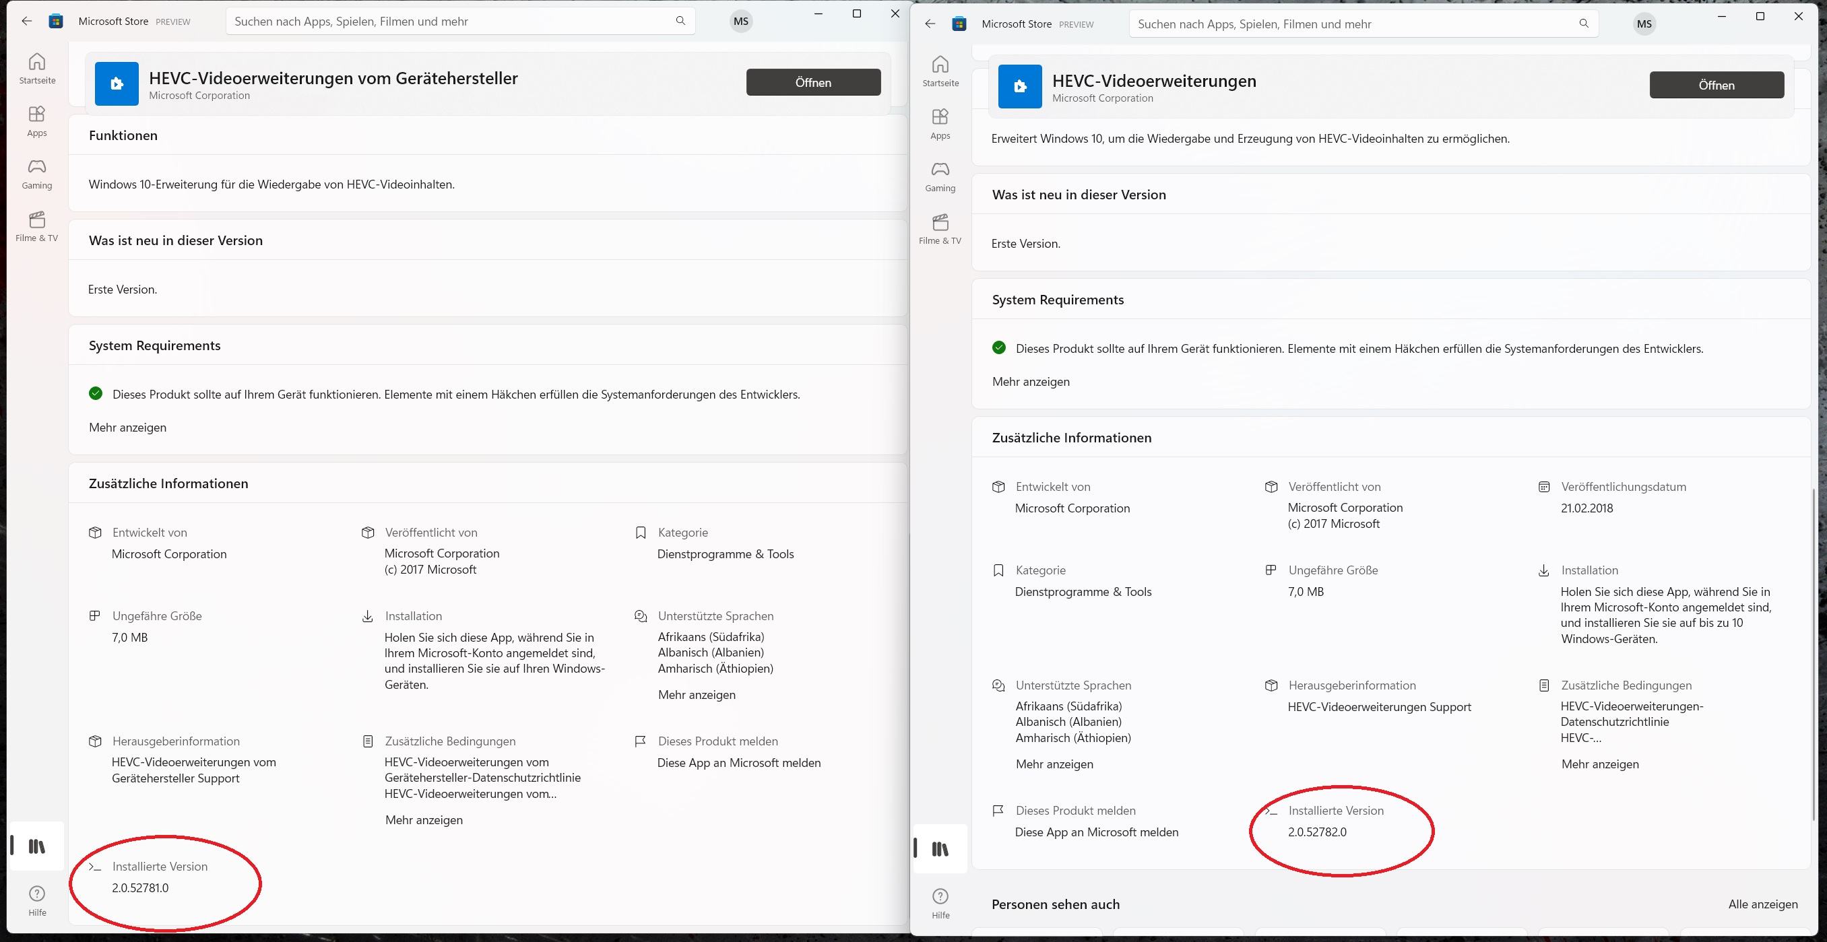This screenshot has height=942, width=1827.
Task: Click Hilfe icon in right Store window
Action: 940,902
